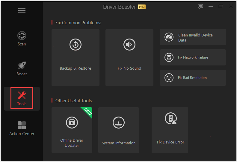Click the green NEW ribbon on Offline Driver Updater
Viewport: 237px width, 162px height.
[x=88, y=111]
